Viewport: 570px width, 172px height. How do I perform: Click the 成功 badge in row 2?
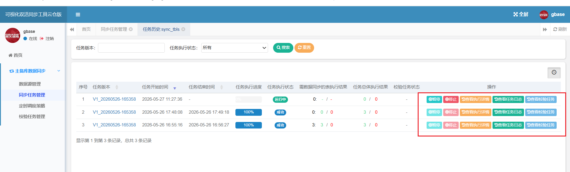coord(280,112)
